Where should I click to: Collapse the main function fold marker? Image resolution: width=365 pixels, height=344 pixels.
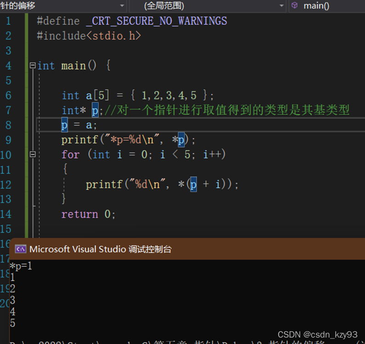click(33, 65)
